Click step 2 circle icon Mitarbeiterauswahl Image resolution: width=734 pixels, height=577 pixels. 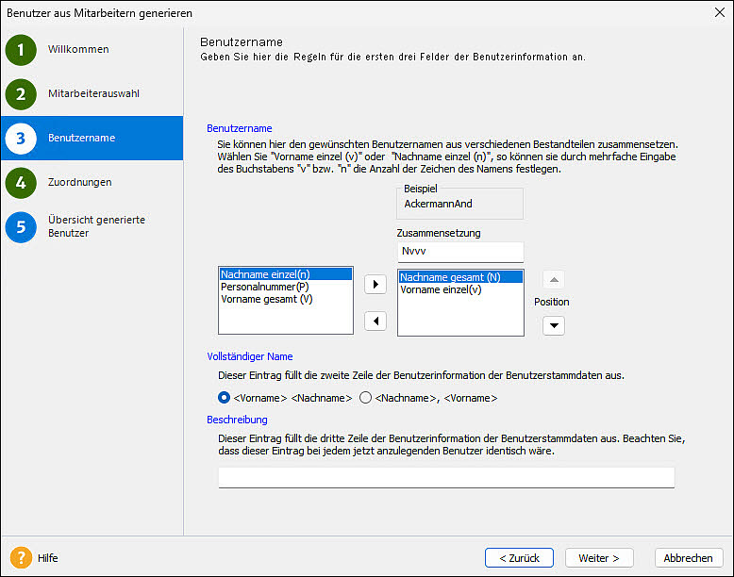[x=21, y=94]
